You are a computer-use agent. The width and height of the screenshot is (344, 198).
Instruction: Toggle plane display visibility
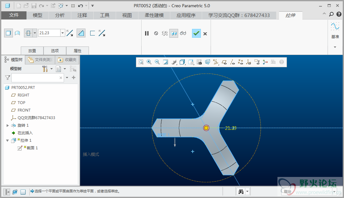224,62
